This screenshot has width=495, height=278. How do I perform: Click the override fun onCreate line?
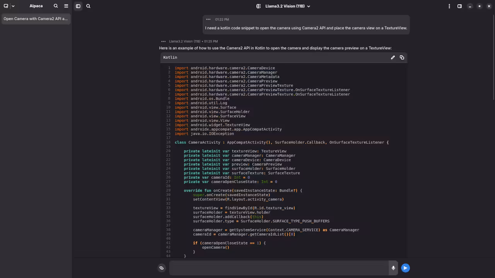[x=243, y=191]
